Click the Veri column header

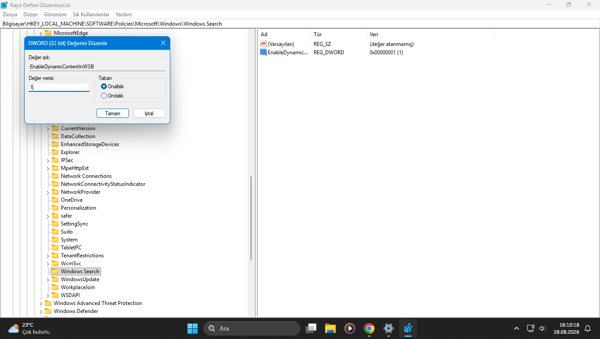pyautogui.click(x=430, y=34)
